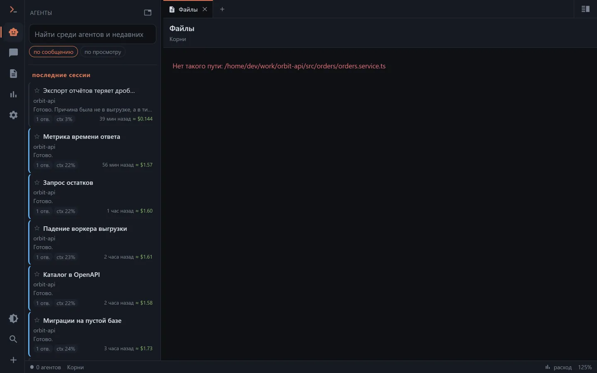Viewport: 597px width, 373px height.
Task: Click 0 агентов in status bar
Action: tap(46, 367)
